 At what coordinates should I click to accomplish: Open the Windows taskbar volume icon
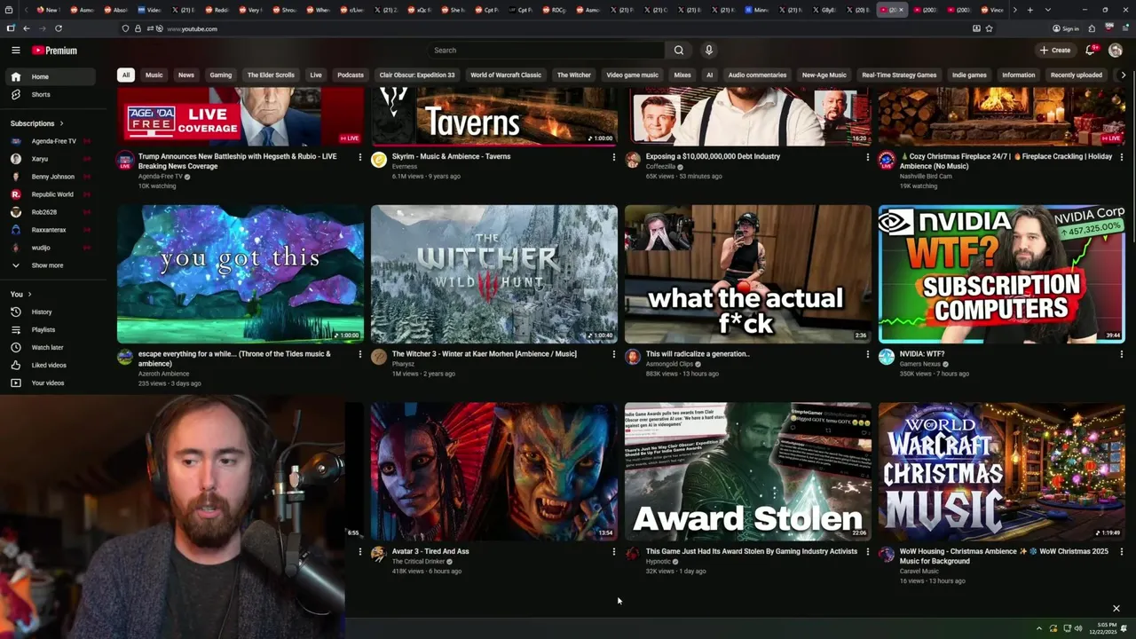tap(1078, 628)
